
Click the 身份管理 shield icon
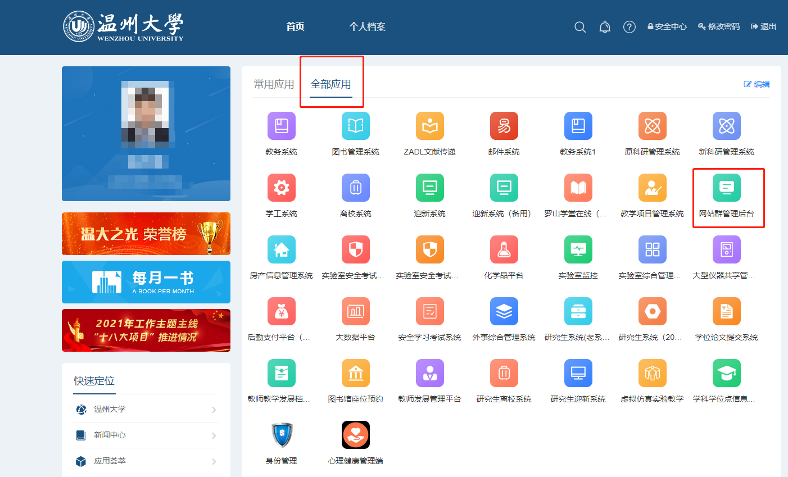click(x=281, y=435)
